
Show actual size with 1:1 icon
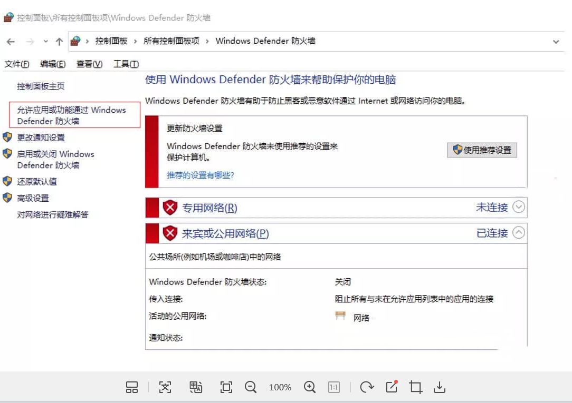pos(334,387)
